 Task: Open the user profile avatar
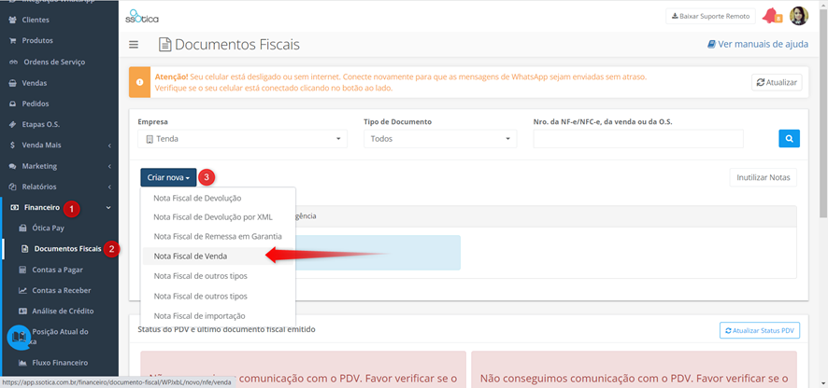[x=798, y=16]
